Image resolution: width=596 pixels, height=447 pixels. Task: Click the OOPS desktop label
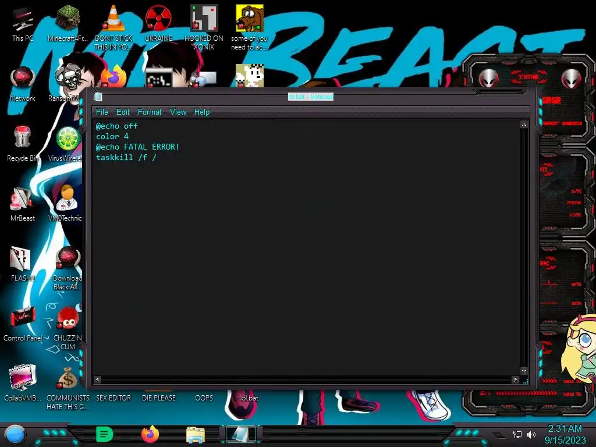click(204, 398)
